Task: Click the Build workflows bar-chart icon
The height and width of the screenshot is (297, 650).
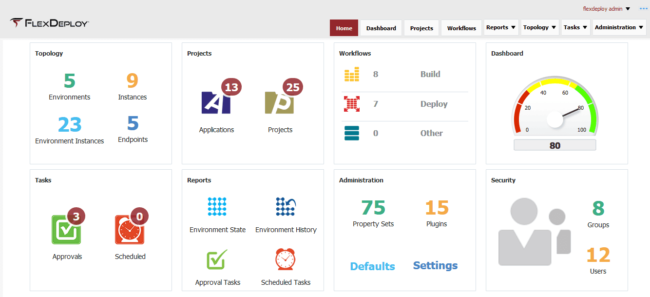Action: (352, 75)
